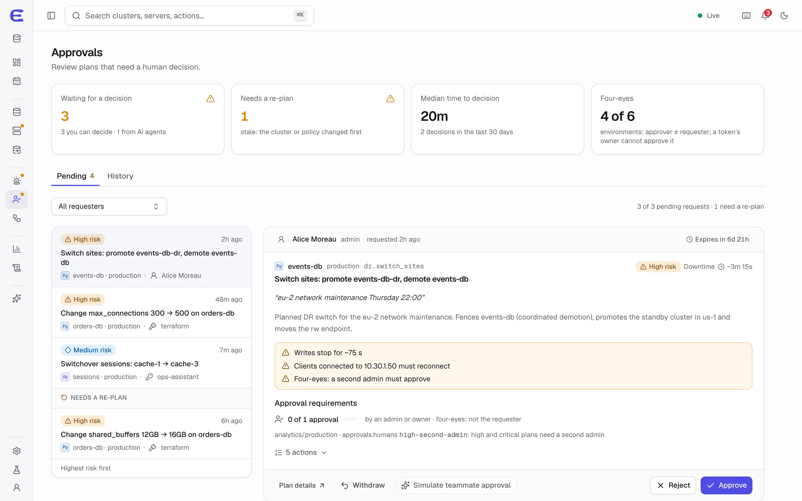This screenshot has height=501, width=802.
Task: Open Plan details link
Action: [x=302, y=485]
